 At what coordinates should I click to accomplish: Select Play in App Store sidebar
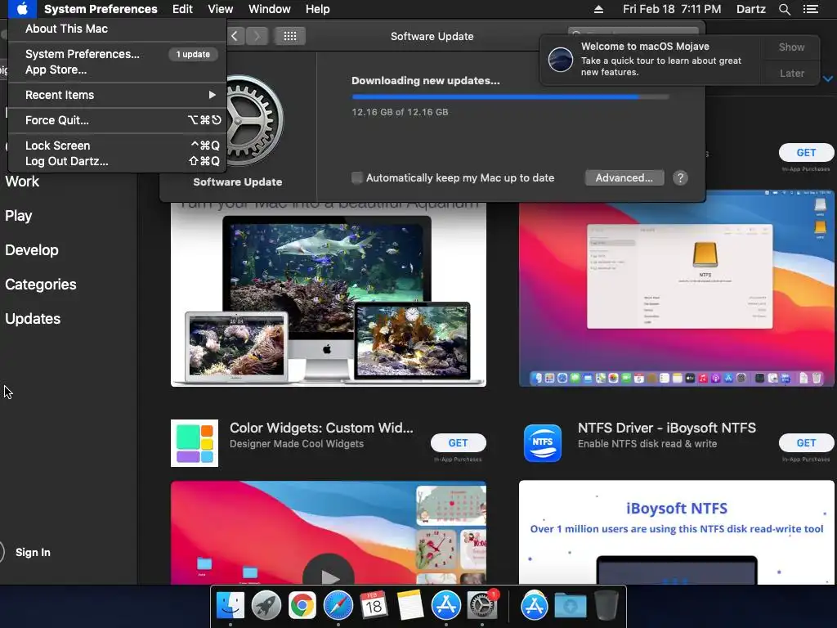(19, 216)
